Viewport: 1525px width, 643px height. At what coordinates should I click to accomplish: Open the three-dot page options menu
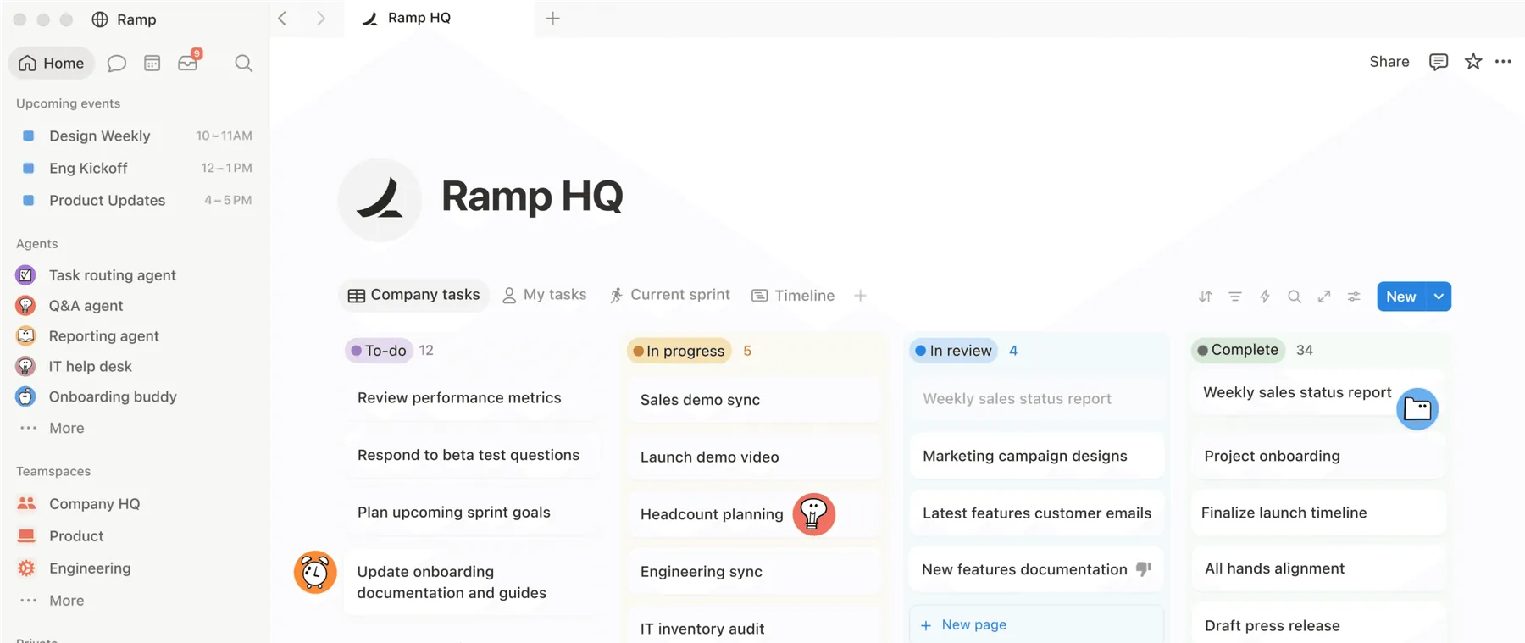click(1504, 62)
